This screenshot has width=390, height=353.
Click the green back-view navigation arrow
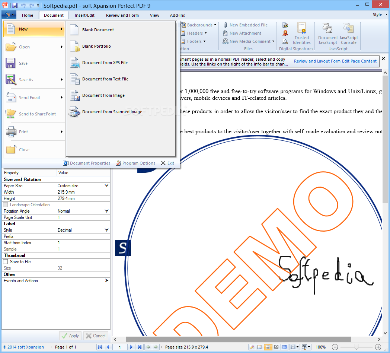coord(148,347)
